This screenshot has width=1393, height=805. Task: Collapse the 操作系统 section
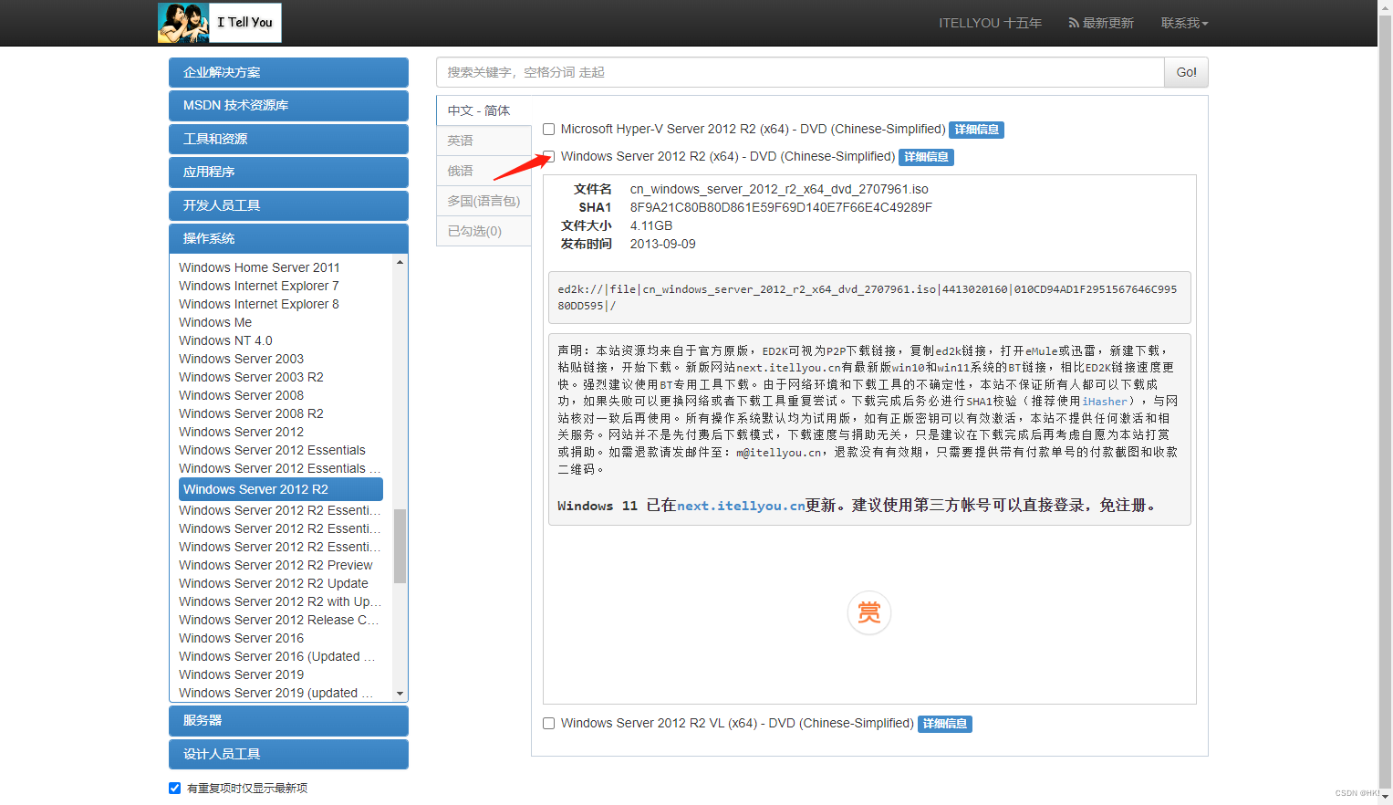point(288,238)
